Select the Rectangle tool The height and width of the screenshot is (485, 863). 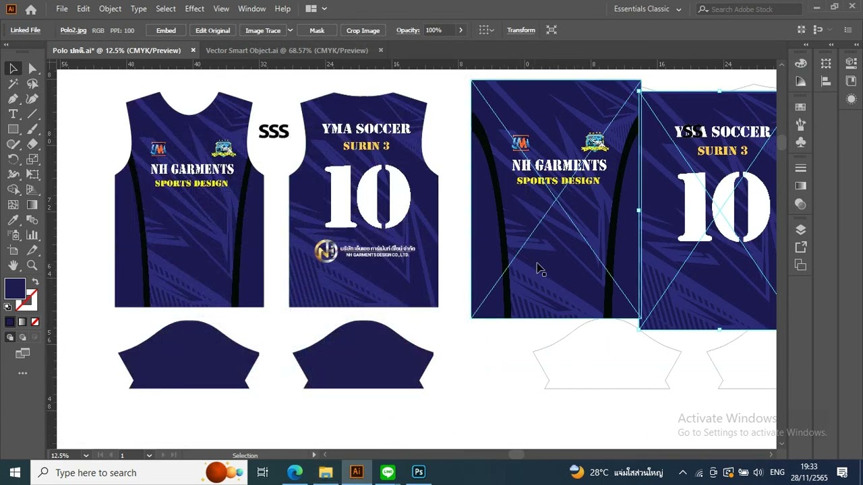click(x=13, y=129)
